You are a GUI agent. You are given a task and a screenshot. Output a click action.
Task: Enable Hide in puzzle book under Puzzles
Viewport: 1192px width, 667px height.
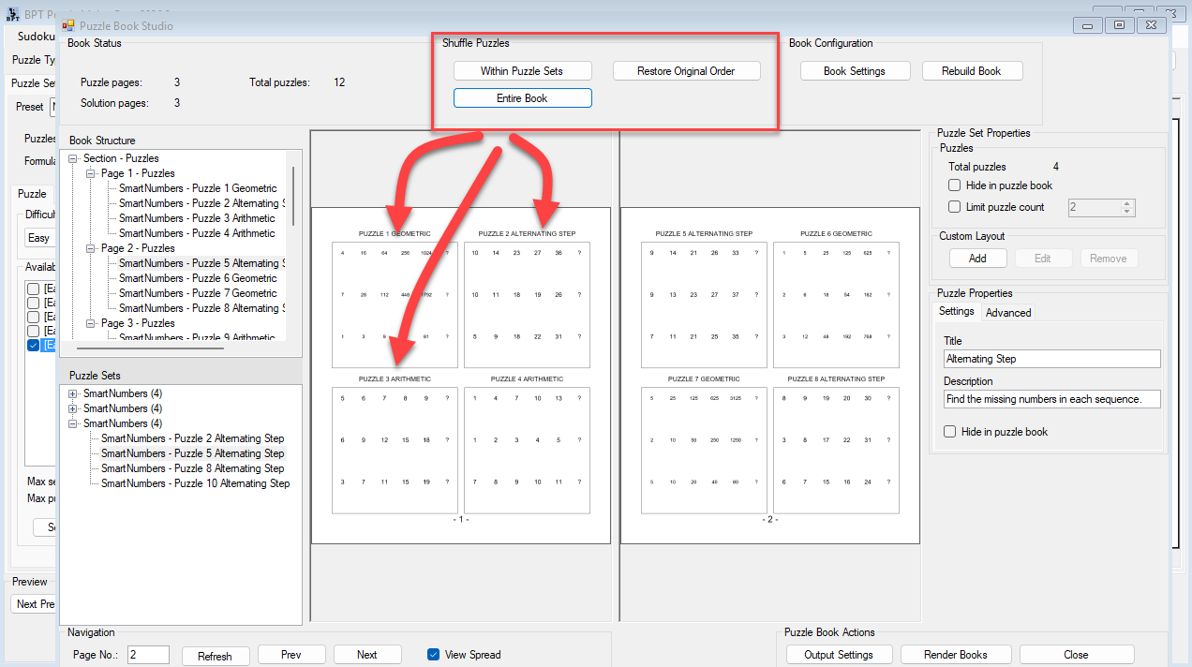(x=955, y=185)
